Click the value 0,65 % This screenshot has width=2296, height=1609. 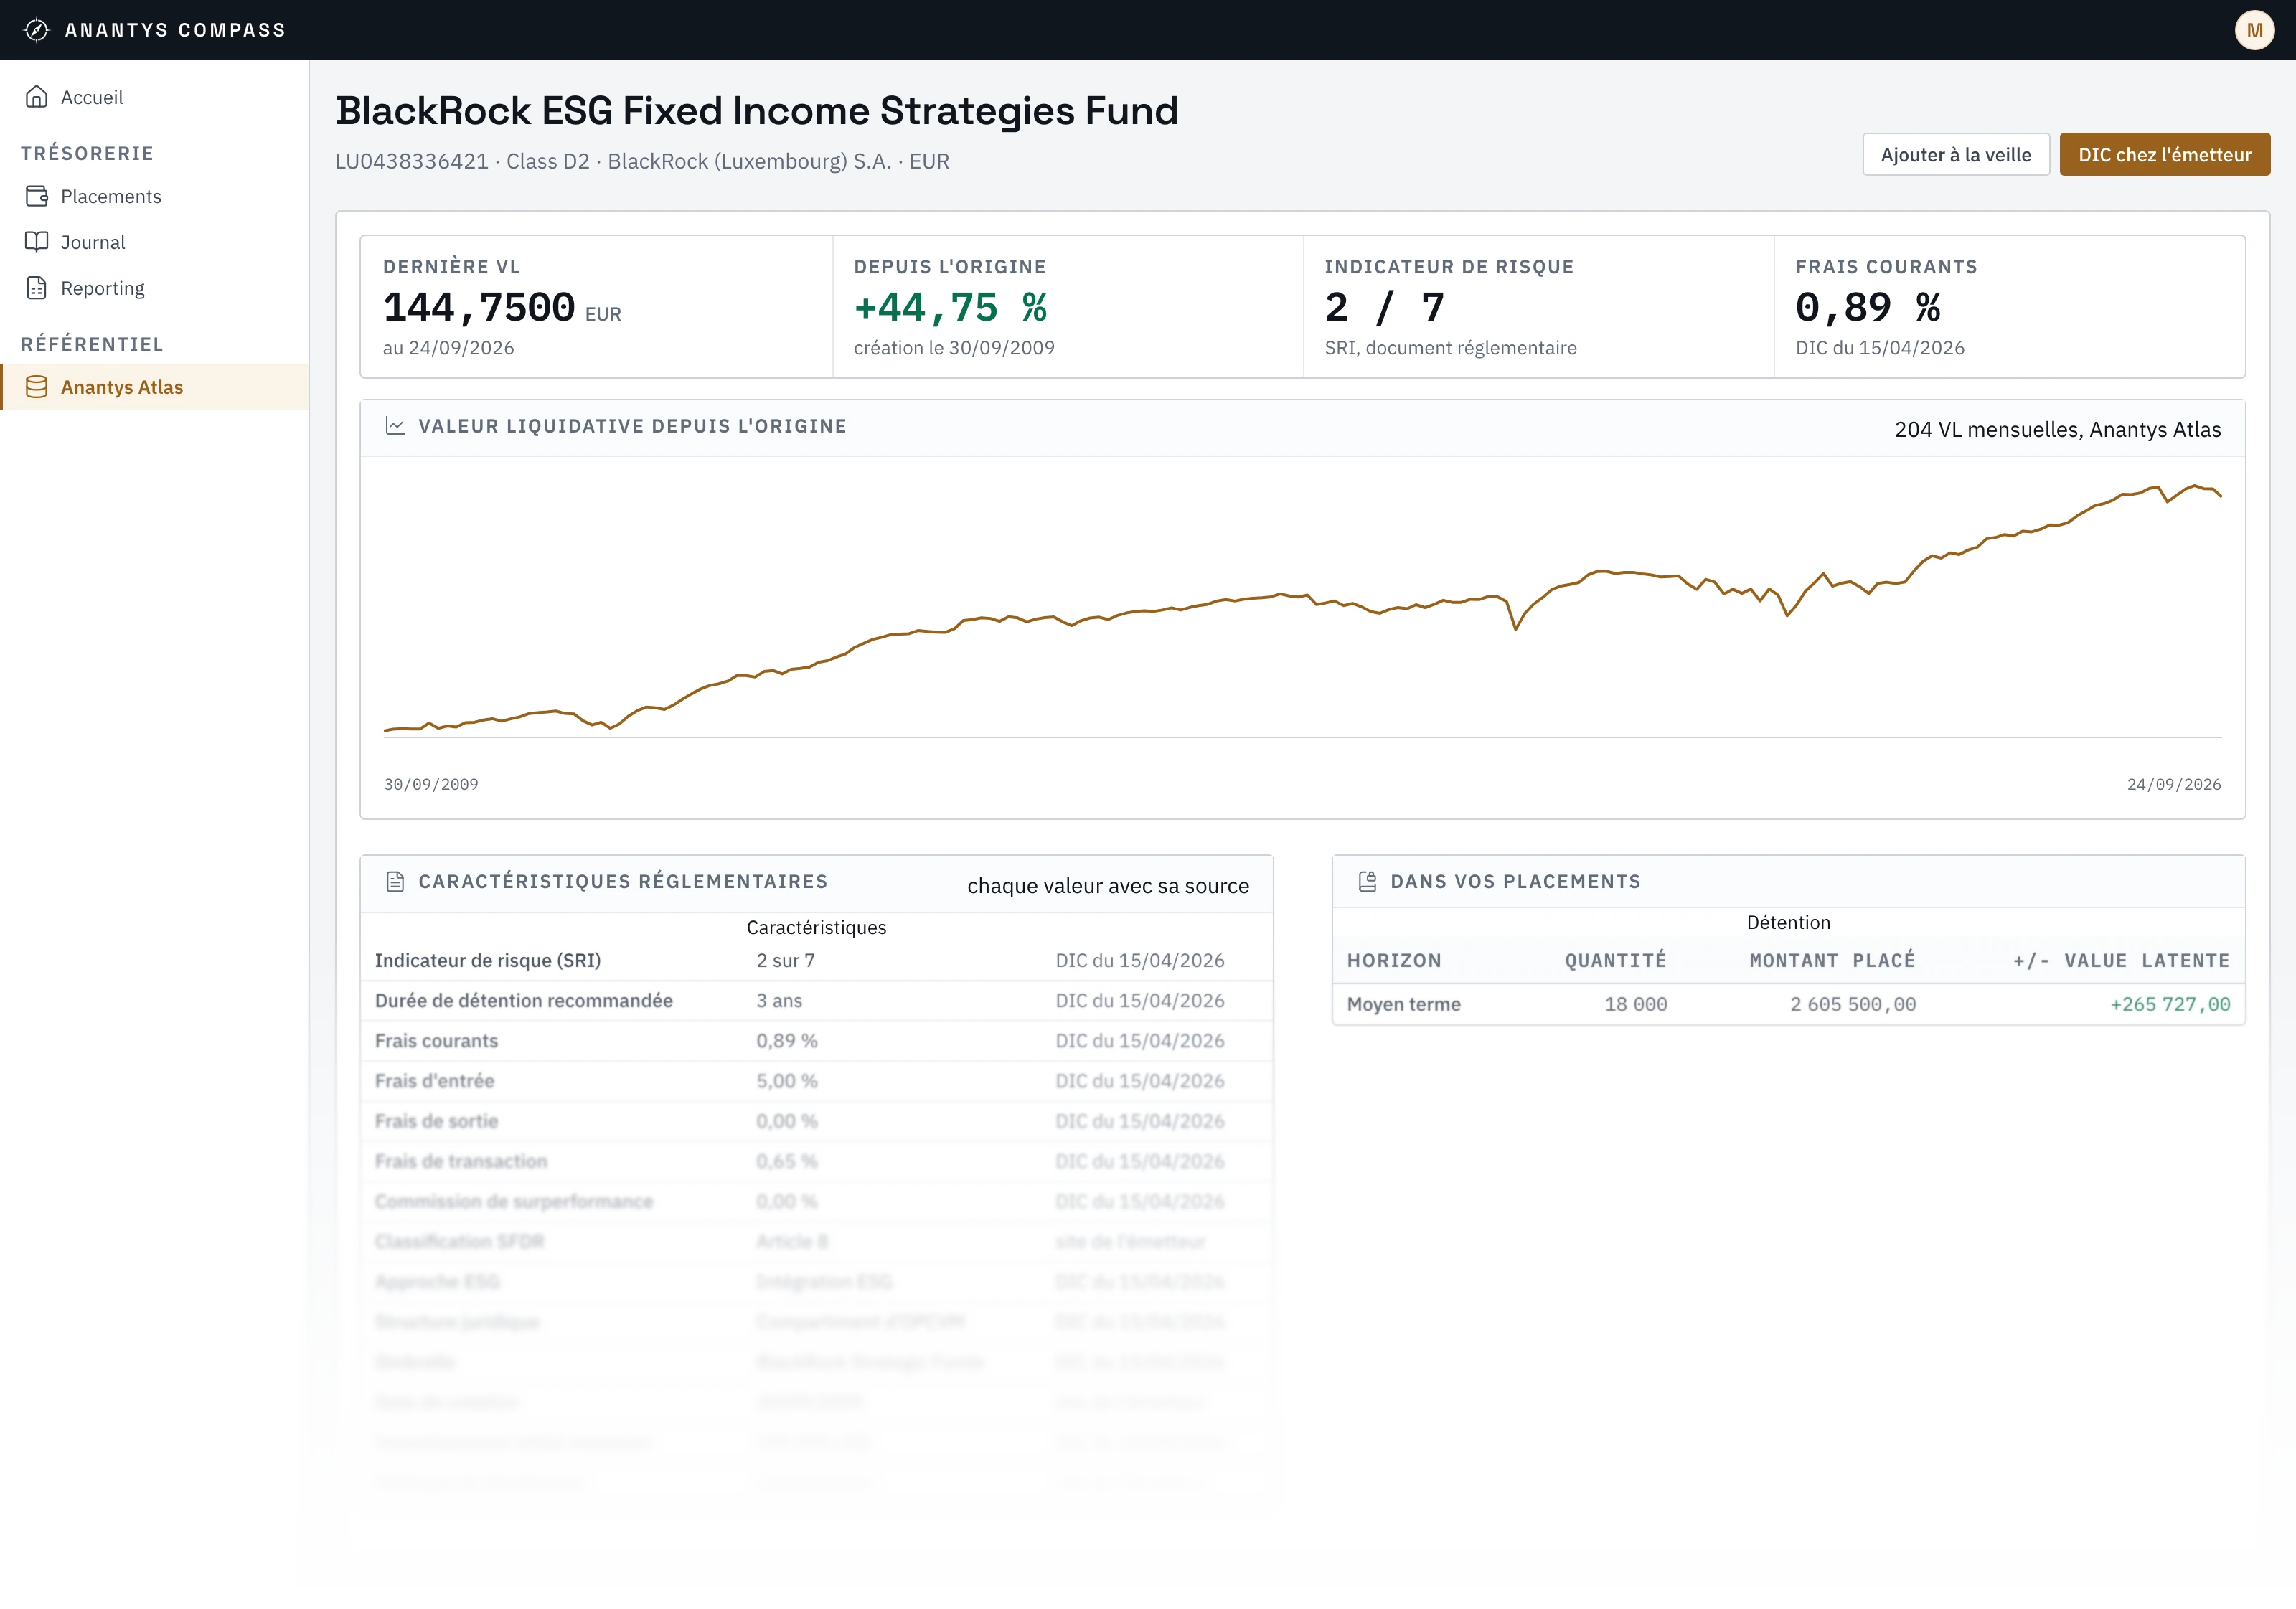coord(787,1161)
